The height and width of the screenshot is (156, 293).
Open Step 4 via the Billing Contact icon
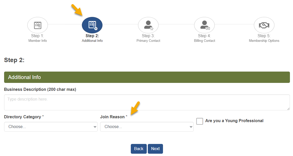(204, 25)
